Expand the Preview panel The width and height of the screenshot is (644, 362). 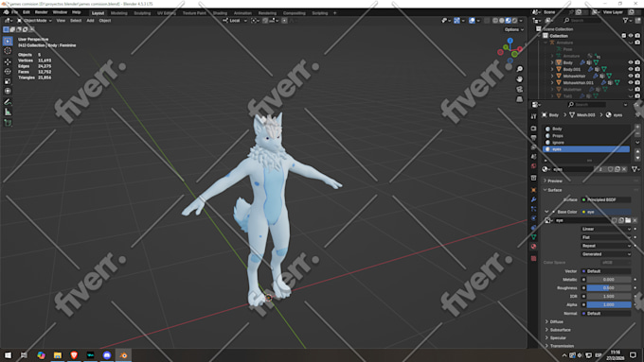(x=554, y=181)
